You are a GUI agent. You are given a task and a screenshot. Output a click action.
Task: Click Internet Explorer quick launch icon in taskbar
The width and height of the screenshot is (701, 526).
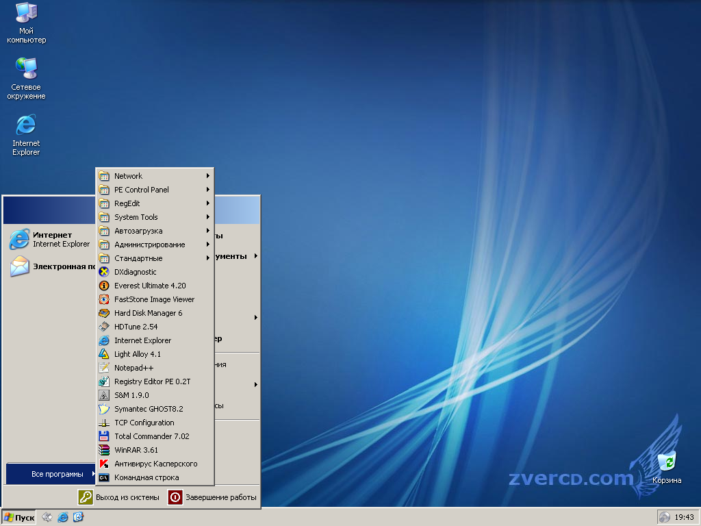pos(63,517)
